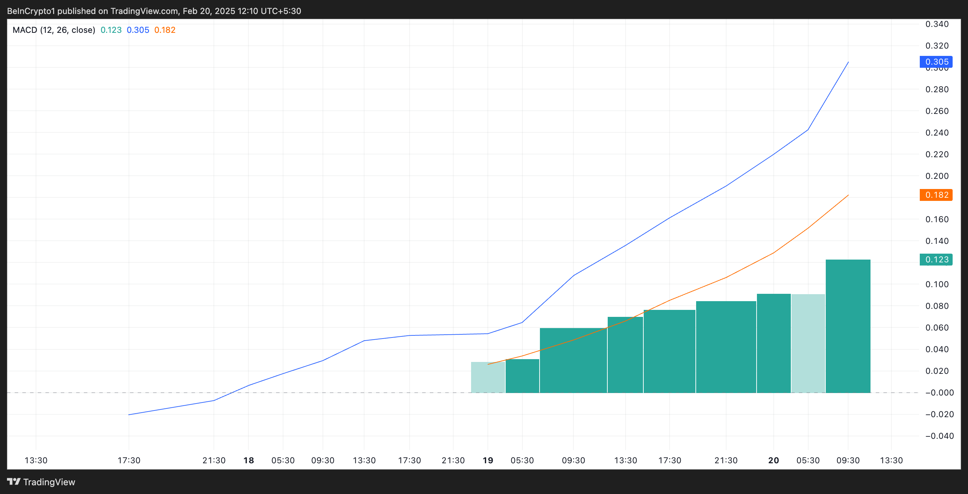The height and width of the screenshot is (494, 968).
Task: Click the orange 0.182 signal legend value
Action: 165,30
